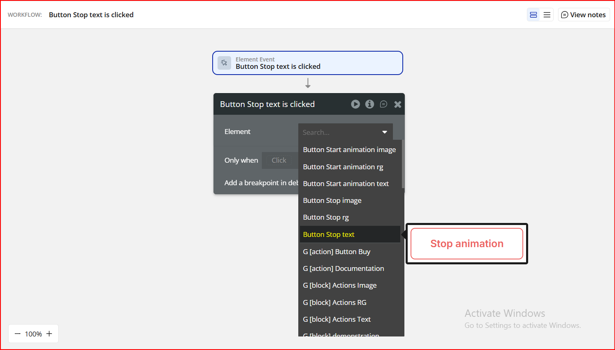Pick G [action] Documentation from the list
The image size is (615, 350).
pyautogui.click(x=350, y=268)
